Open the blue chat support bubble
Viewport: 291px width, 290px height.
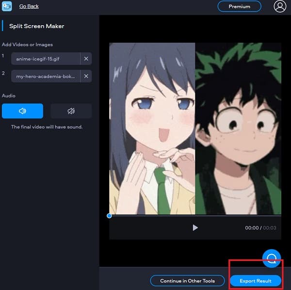pos(272,258)
